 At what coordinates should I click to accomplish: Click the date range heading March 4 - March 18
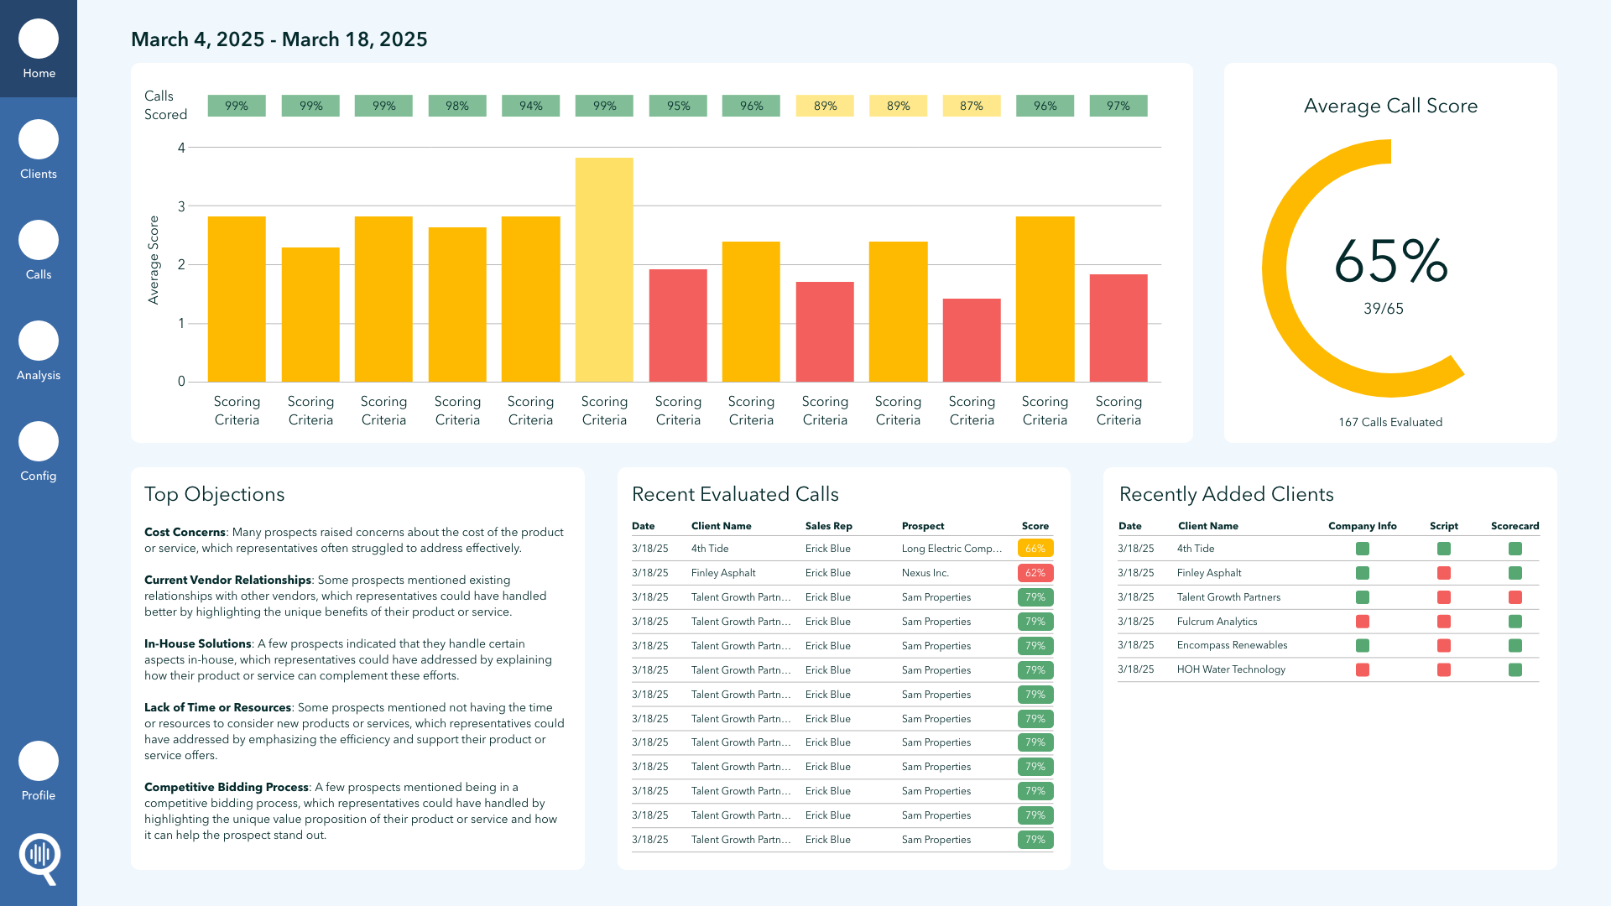point(279,39)
